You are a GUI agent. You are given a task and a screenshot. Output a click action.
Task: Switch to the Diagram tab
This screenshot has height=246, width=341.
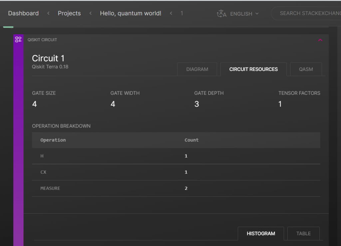point(197,69)
